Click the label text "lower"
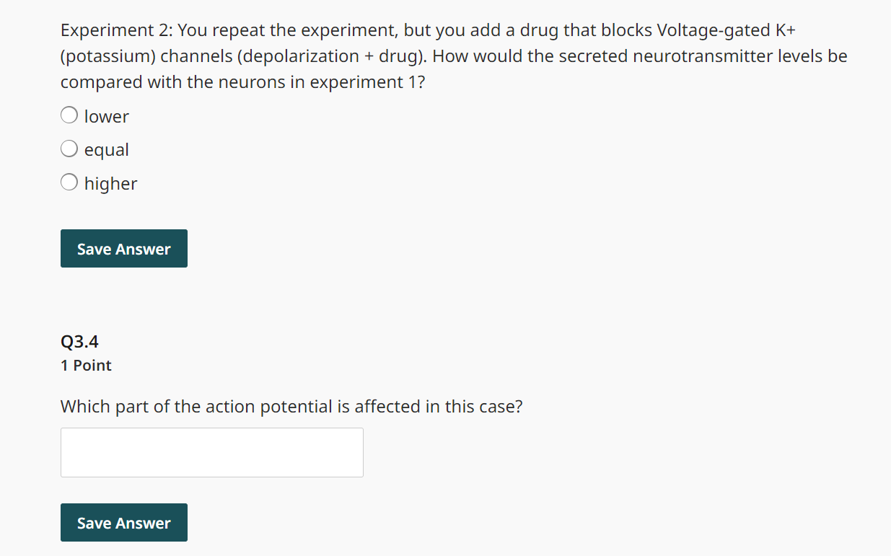 click(106, 116)
